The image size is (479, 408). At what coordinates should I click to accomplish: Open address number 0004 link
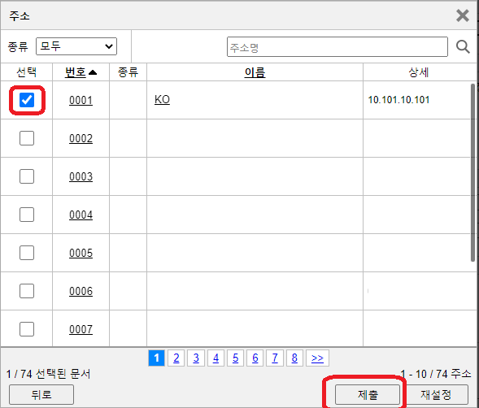[x=81, y=215]
